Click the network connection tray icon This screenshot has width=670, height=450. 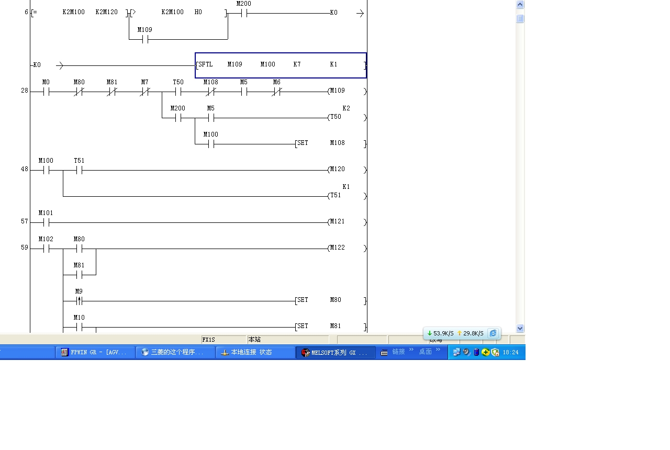456,352
